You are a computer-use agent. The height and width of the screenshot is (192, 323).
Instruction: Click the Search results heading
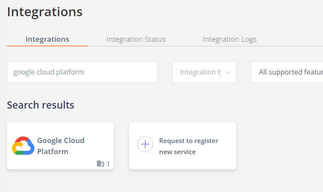[x=41, y=105]
